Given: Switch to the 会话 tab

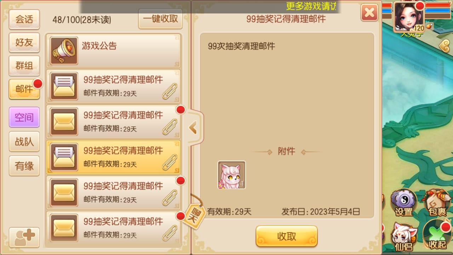Looking at the screenshot, I should pyautogui.click(x=24, y=19).
